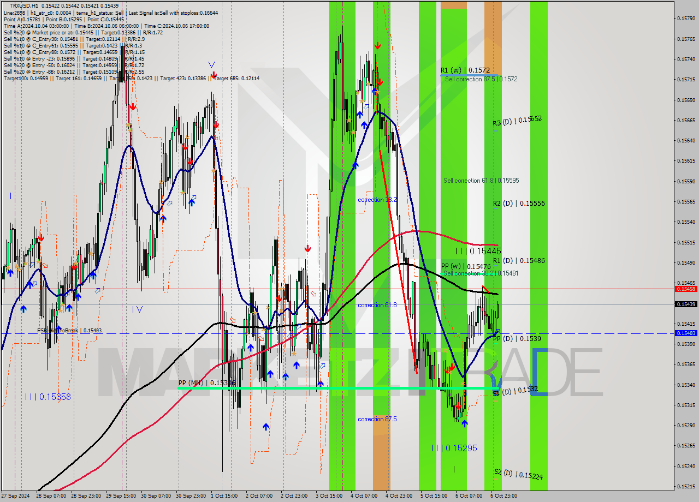Select the 'Sell correction 87.5 | 0.1572' label
Viewport: 699px width, 502px height.
pyautogui.click(x=481, y=79)
